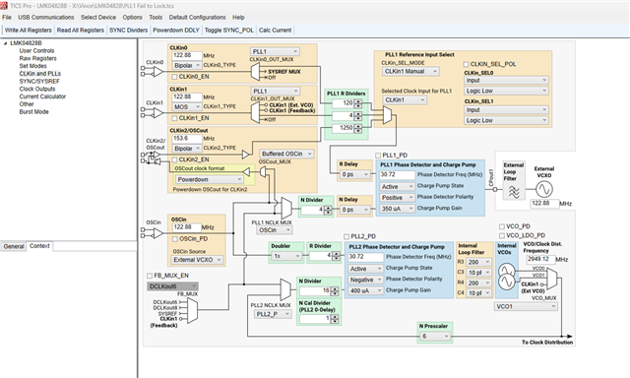Select Raw Registers in the tree

pos(38,58)
